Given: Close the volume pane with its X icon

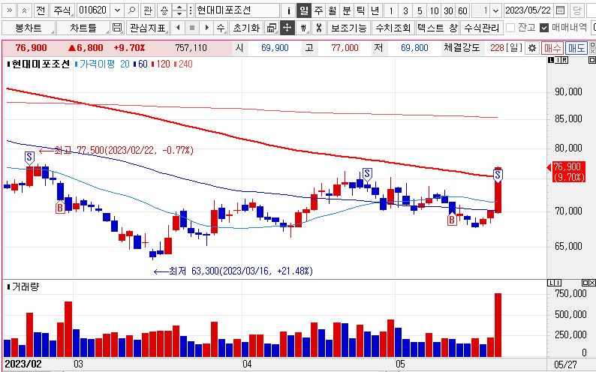Looking at the screenshot, I should click(592, 283).
